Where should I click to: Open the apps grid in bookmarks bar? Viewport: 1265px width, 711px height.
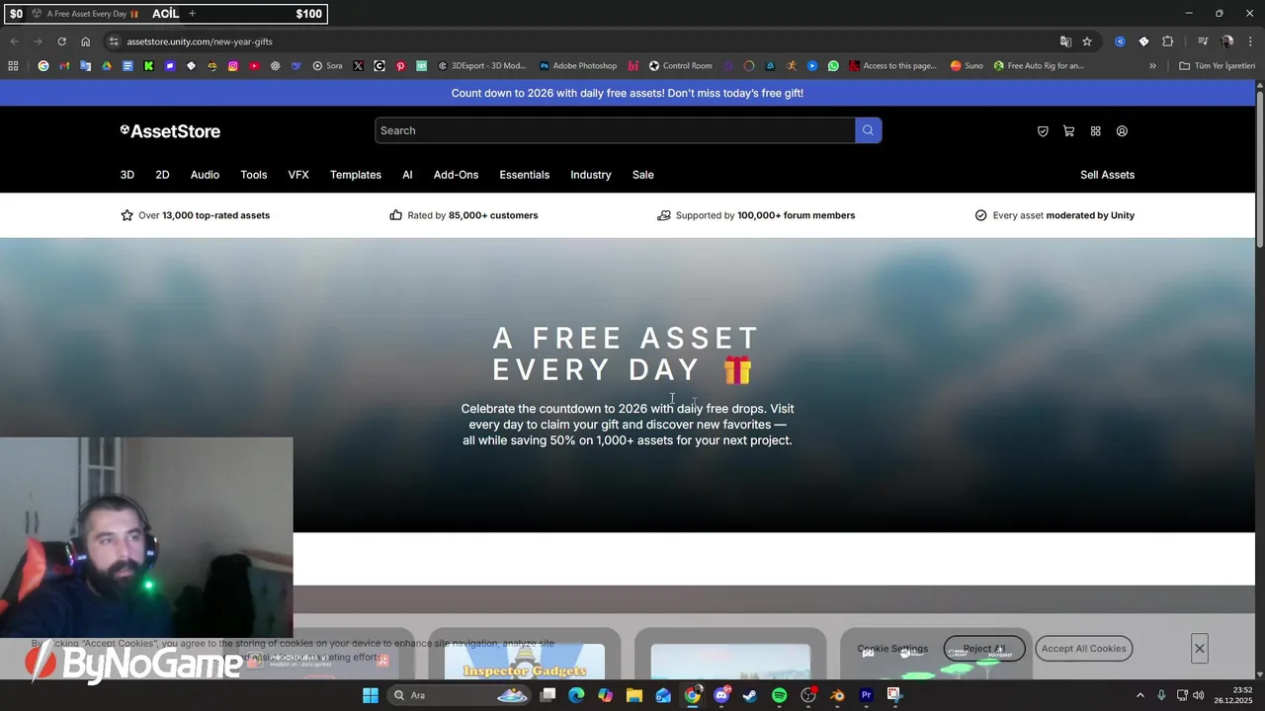pos(13,66)
